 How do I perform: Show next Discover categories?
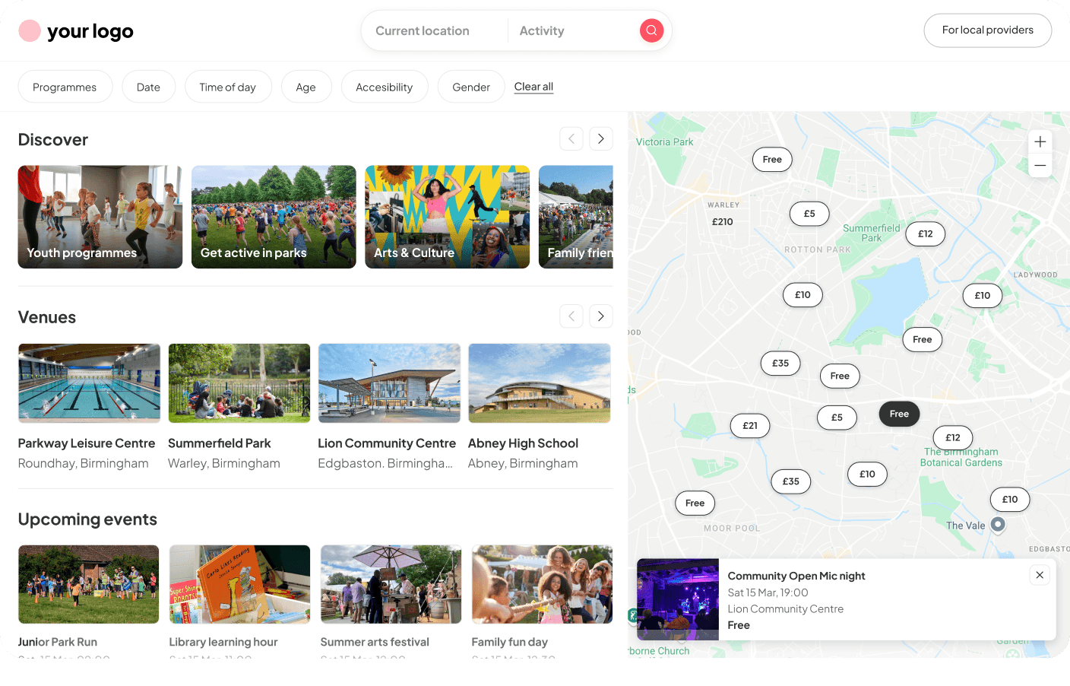(601, 138)
